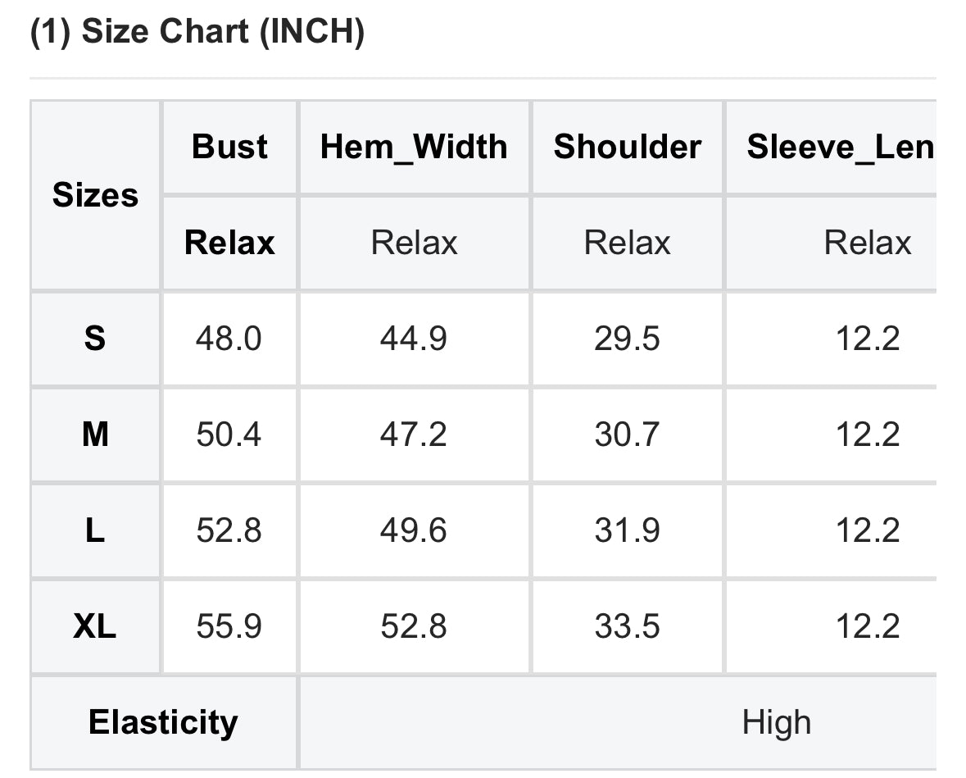Click the Size Chart (INCH) heading
Screen dimensions: 966x778
click(197, 34)
